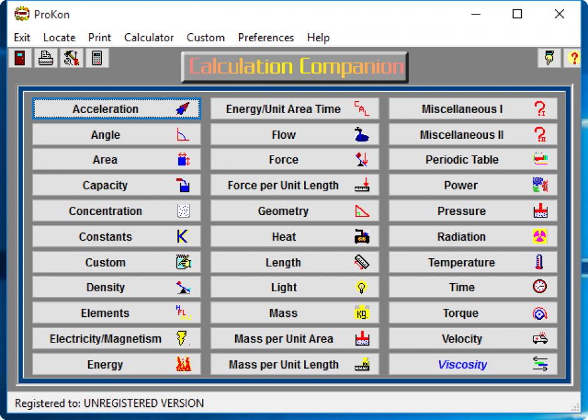588x420 pixels.
Task: Open the Preferences menu
Action: point(266,37)
